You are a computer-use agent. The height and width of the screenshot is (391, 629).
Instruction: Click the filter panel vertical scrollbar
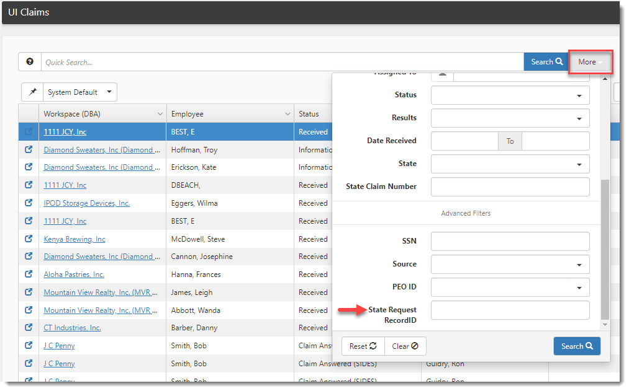pos(605,248)
